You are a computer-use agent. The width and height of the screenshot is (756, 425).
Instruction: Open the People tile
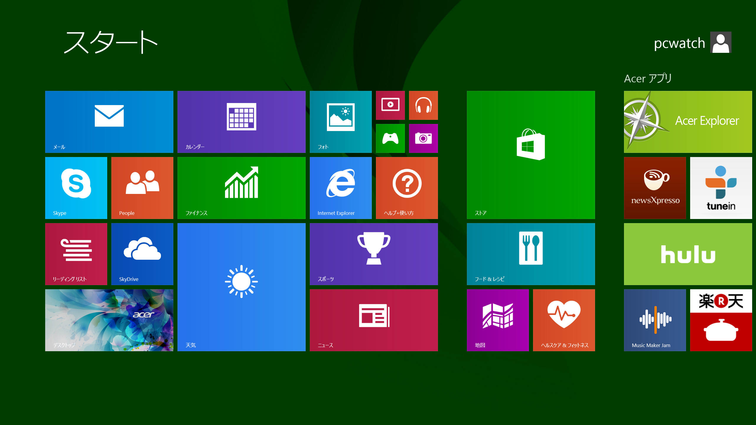point(142,188)
